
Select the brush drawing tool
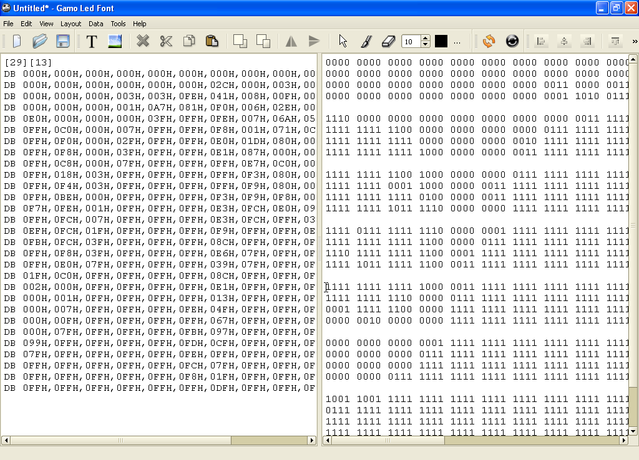pyautogui.click(x=366, y=41)
